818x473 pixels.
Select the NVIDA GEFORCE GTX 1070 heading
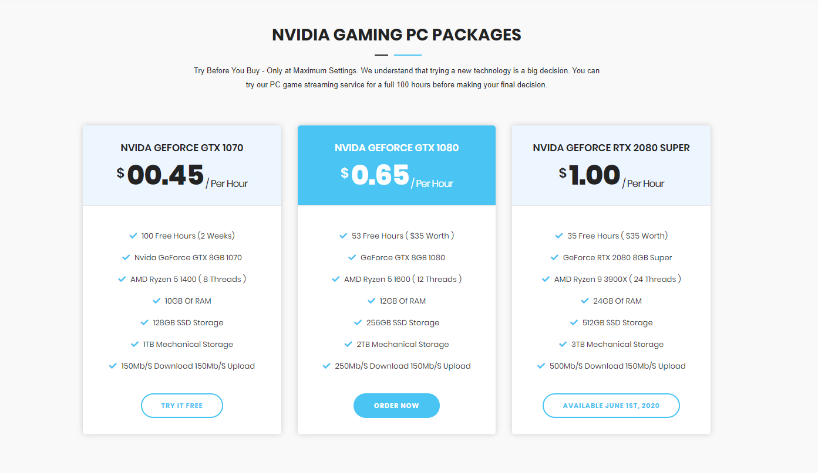[182, 148]
